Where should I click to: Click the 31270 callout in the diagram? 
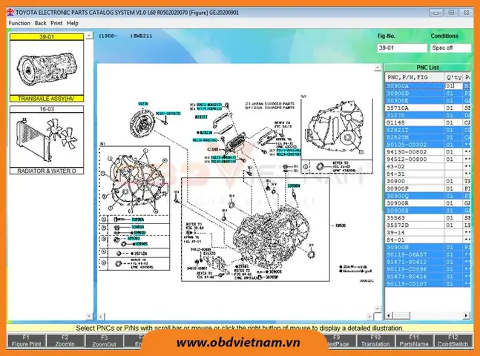tap(144, 104)
